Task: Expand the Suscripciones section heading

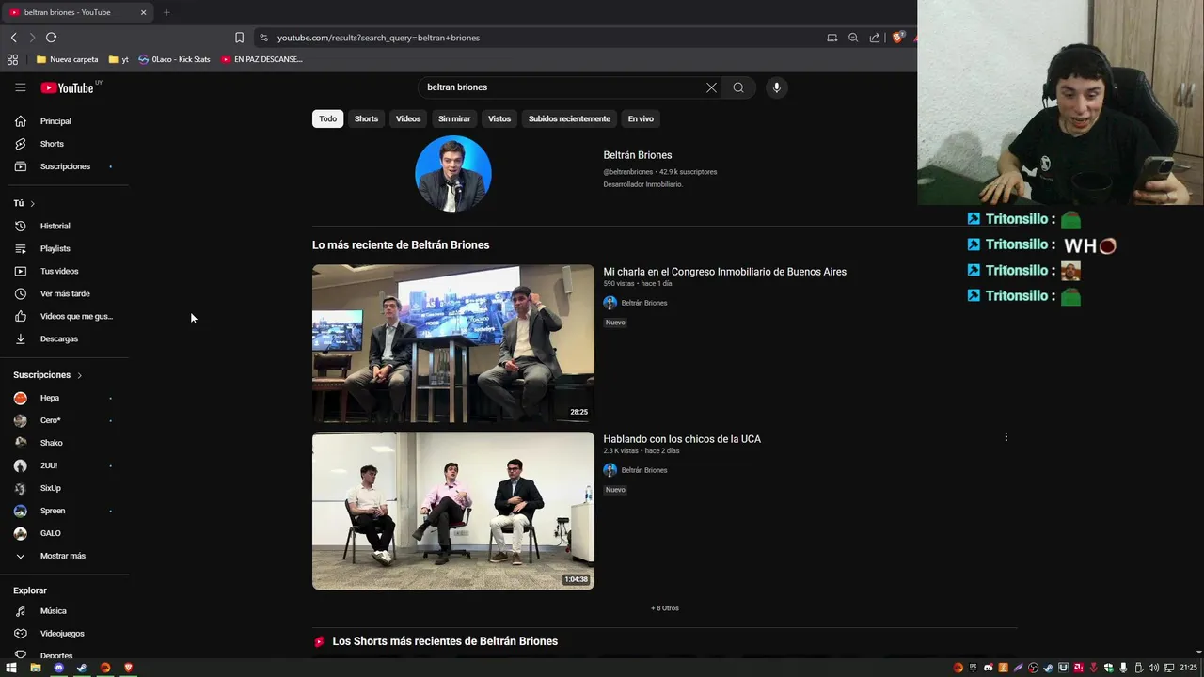Action: pos(48,375)
